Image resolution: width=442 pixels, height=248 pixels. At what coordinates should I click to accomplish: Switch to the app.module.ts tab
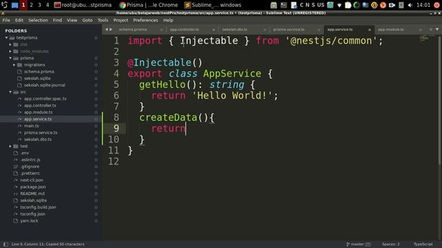[391, 30]
